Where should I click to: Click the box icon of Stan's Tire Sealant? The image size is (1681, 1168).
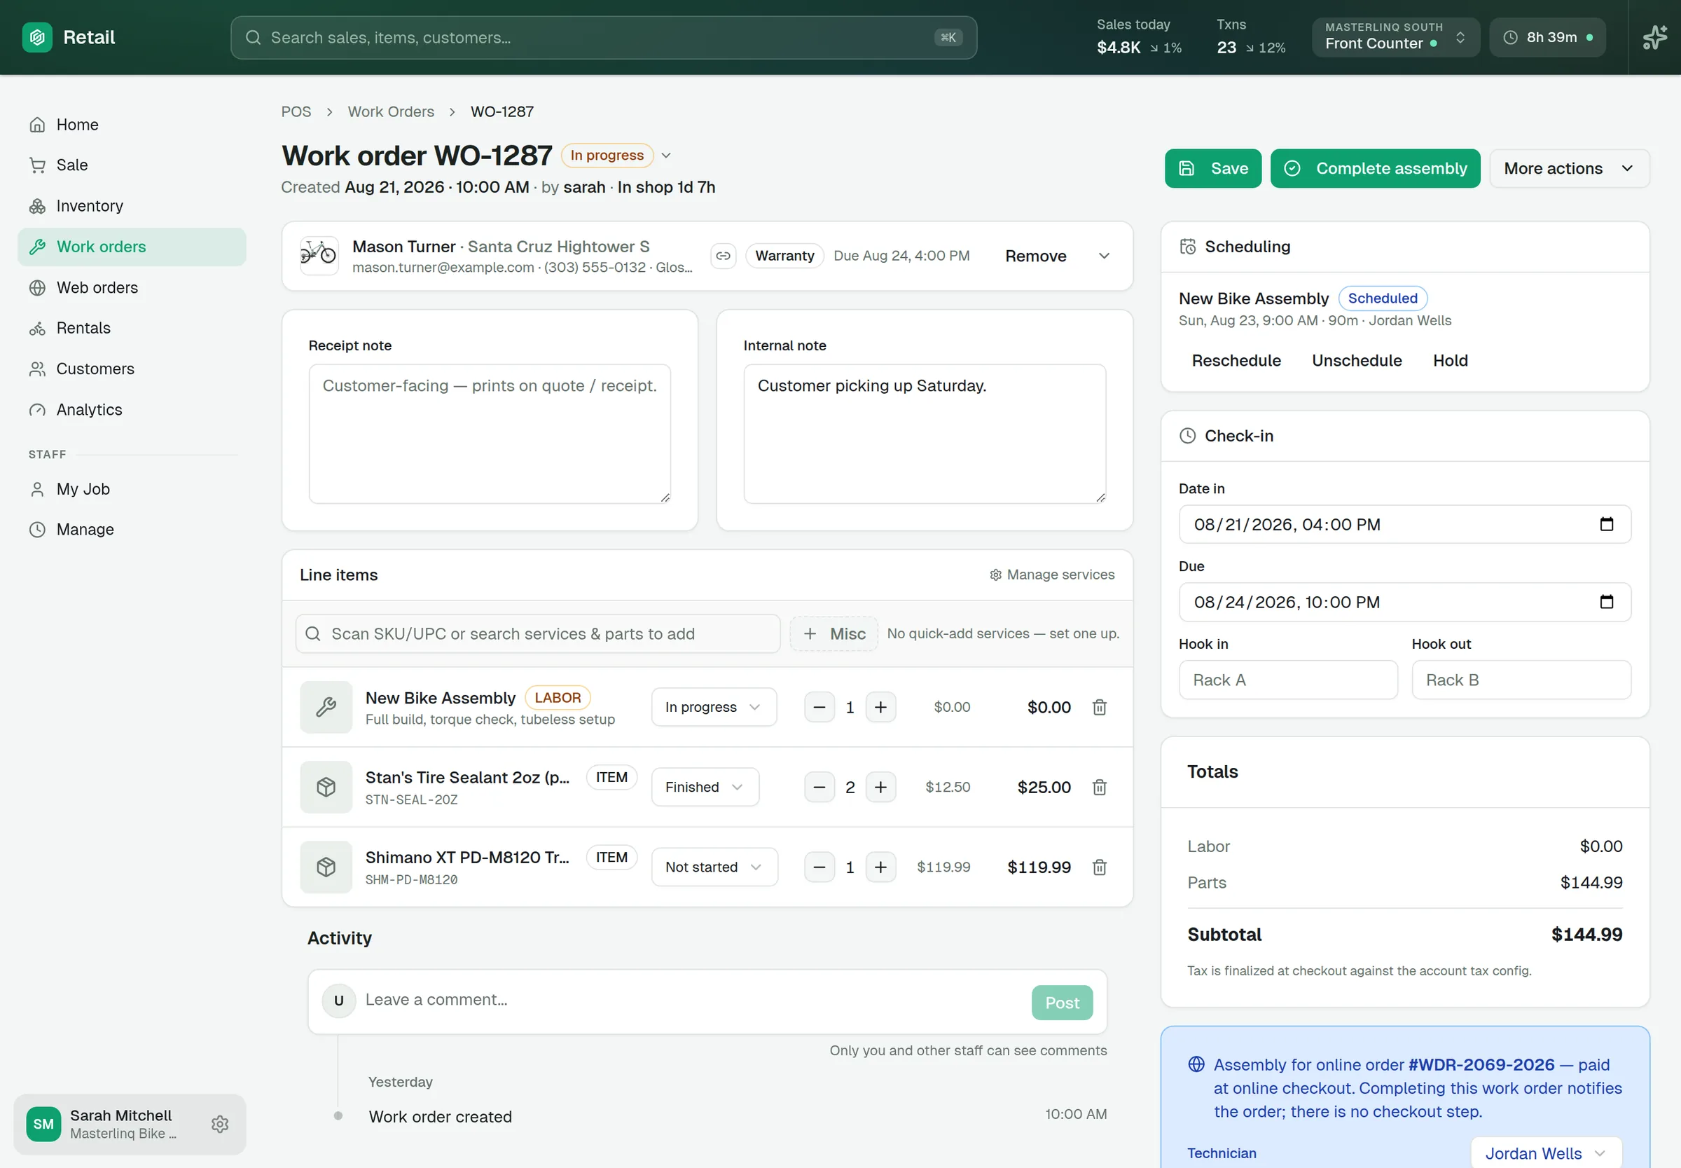click(326, 787)
